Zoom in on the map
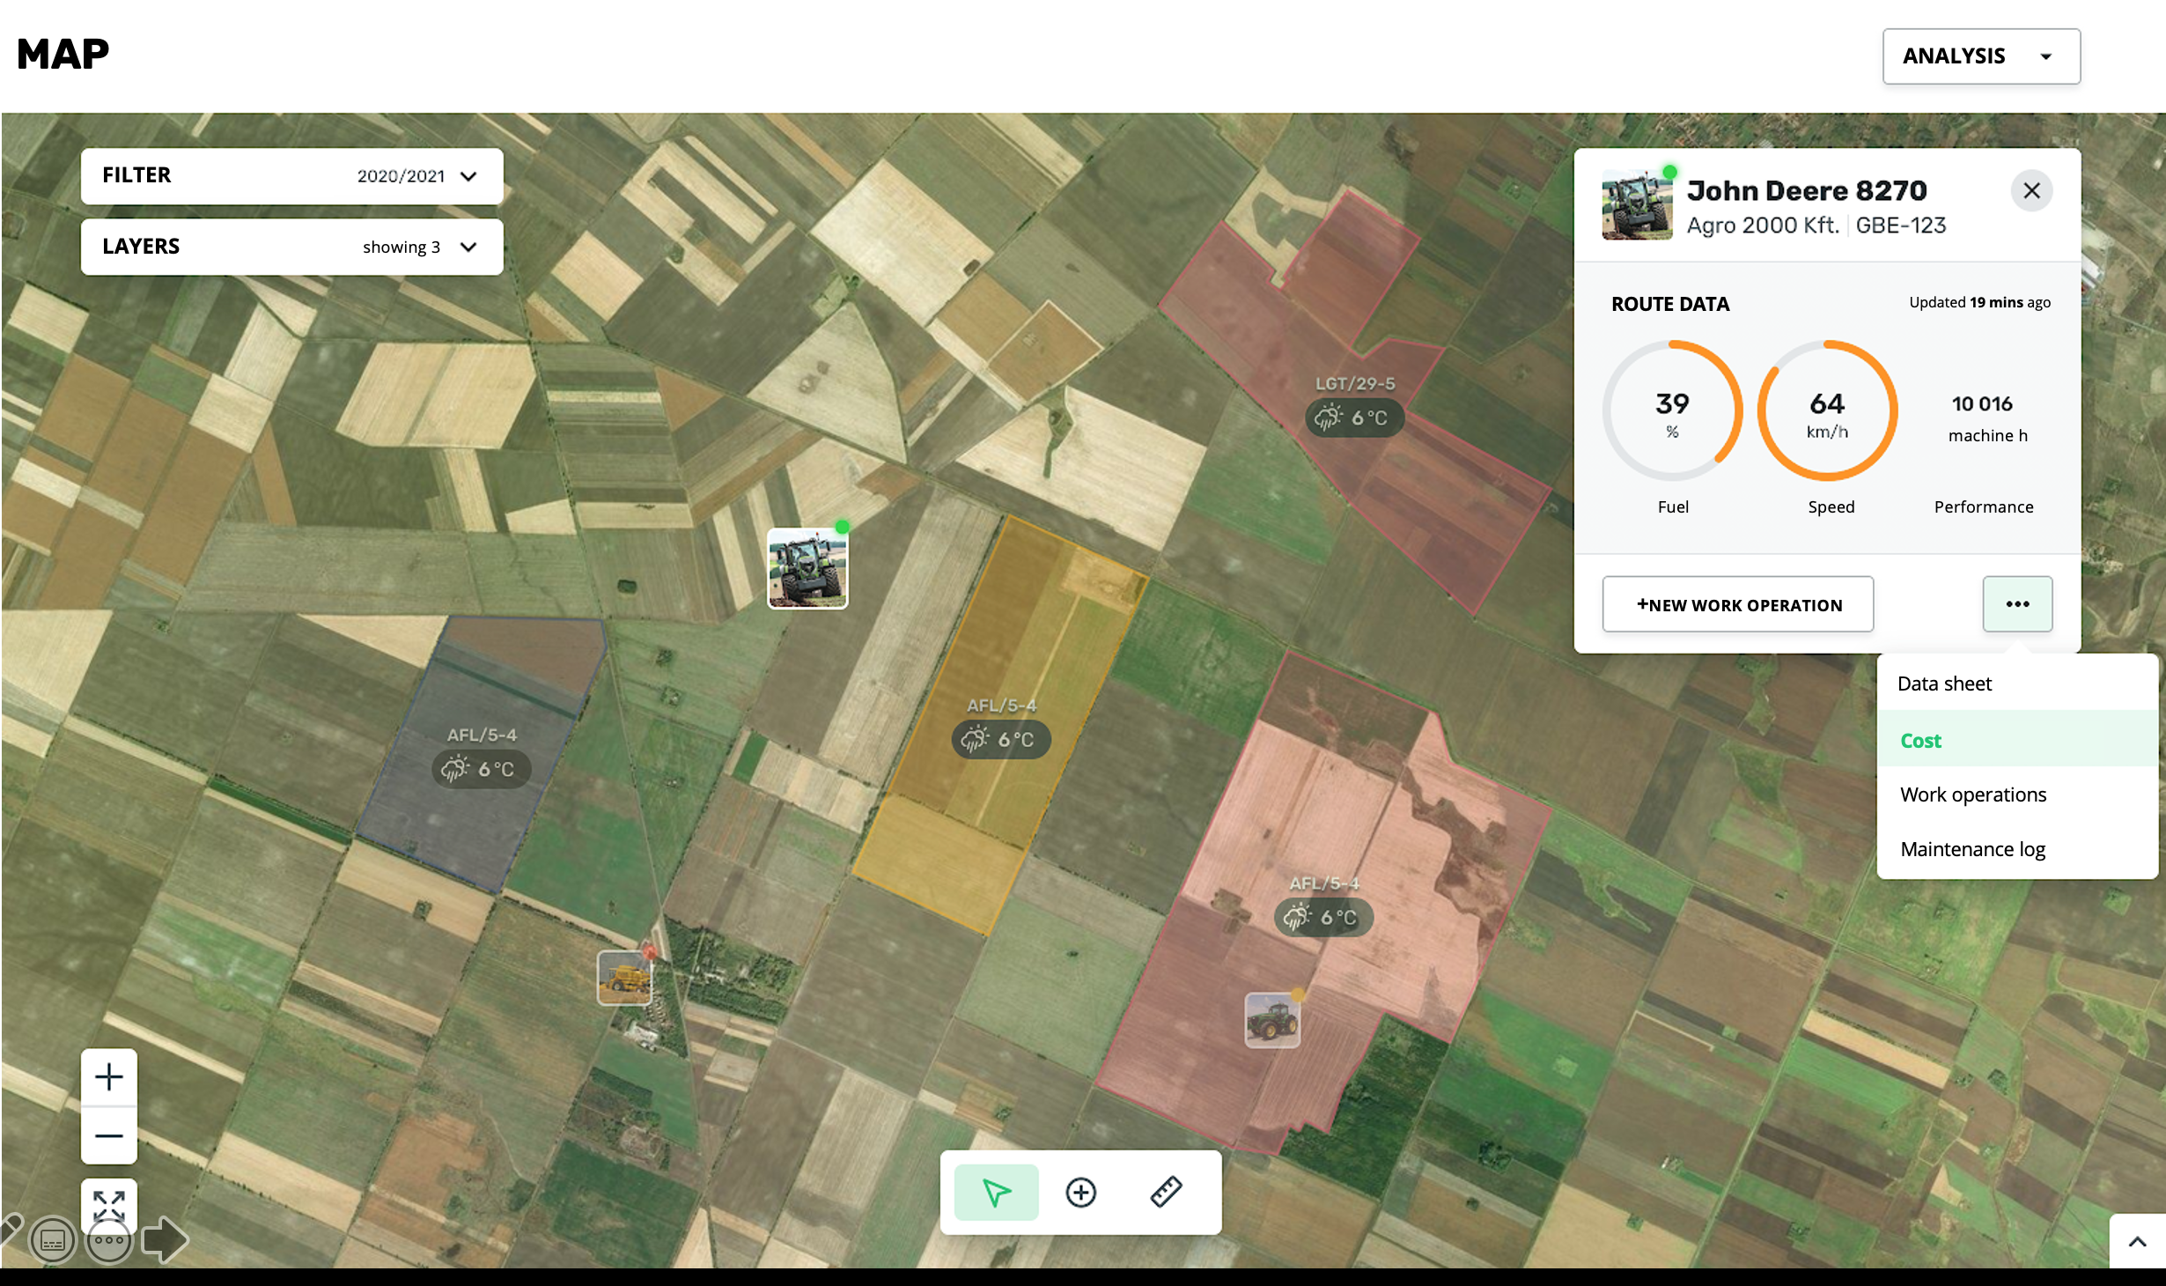This screenshot has width=2166, height=1286. coord(109,1076)
